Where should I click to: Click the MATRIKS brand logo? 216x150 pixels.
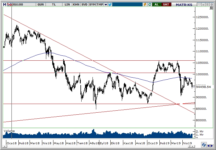tap(184, 5)
